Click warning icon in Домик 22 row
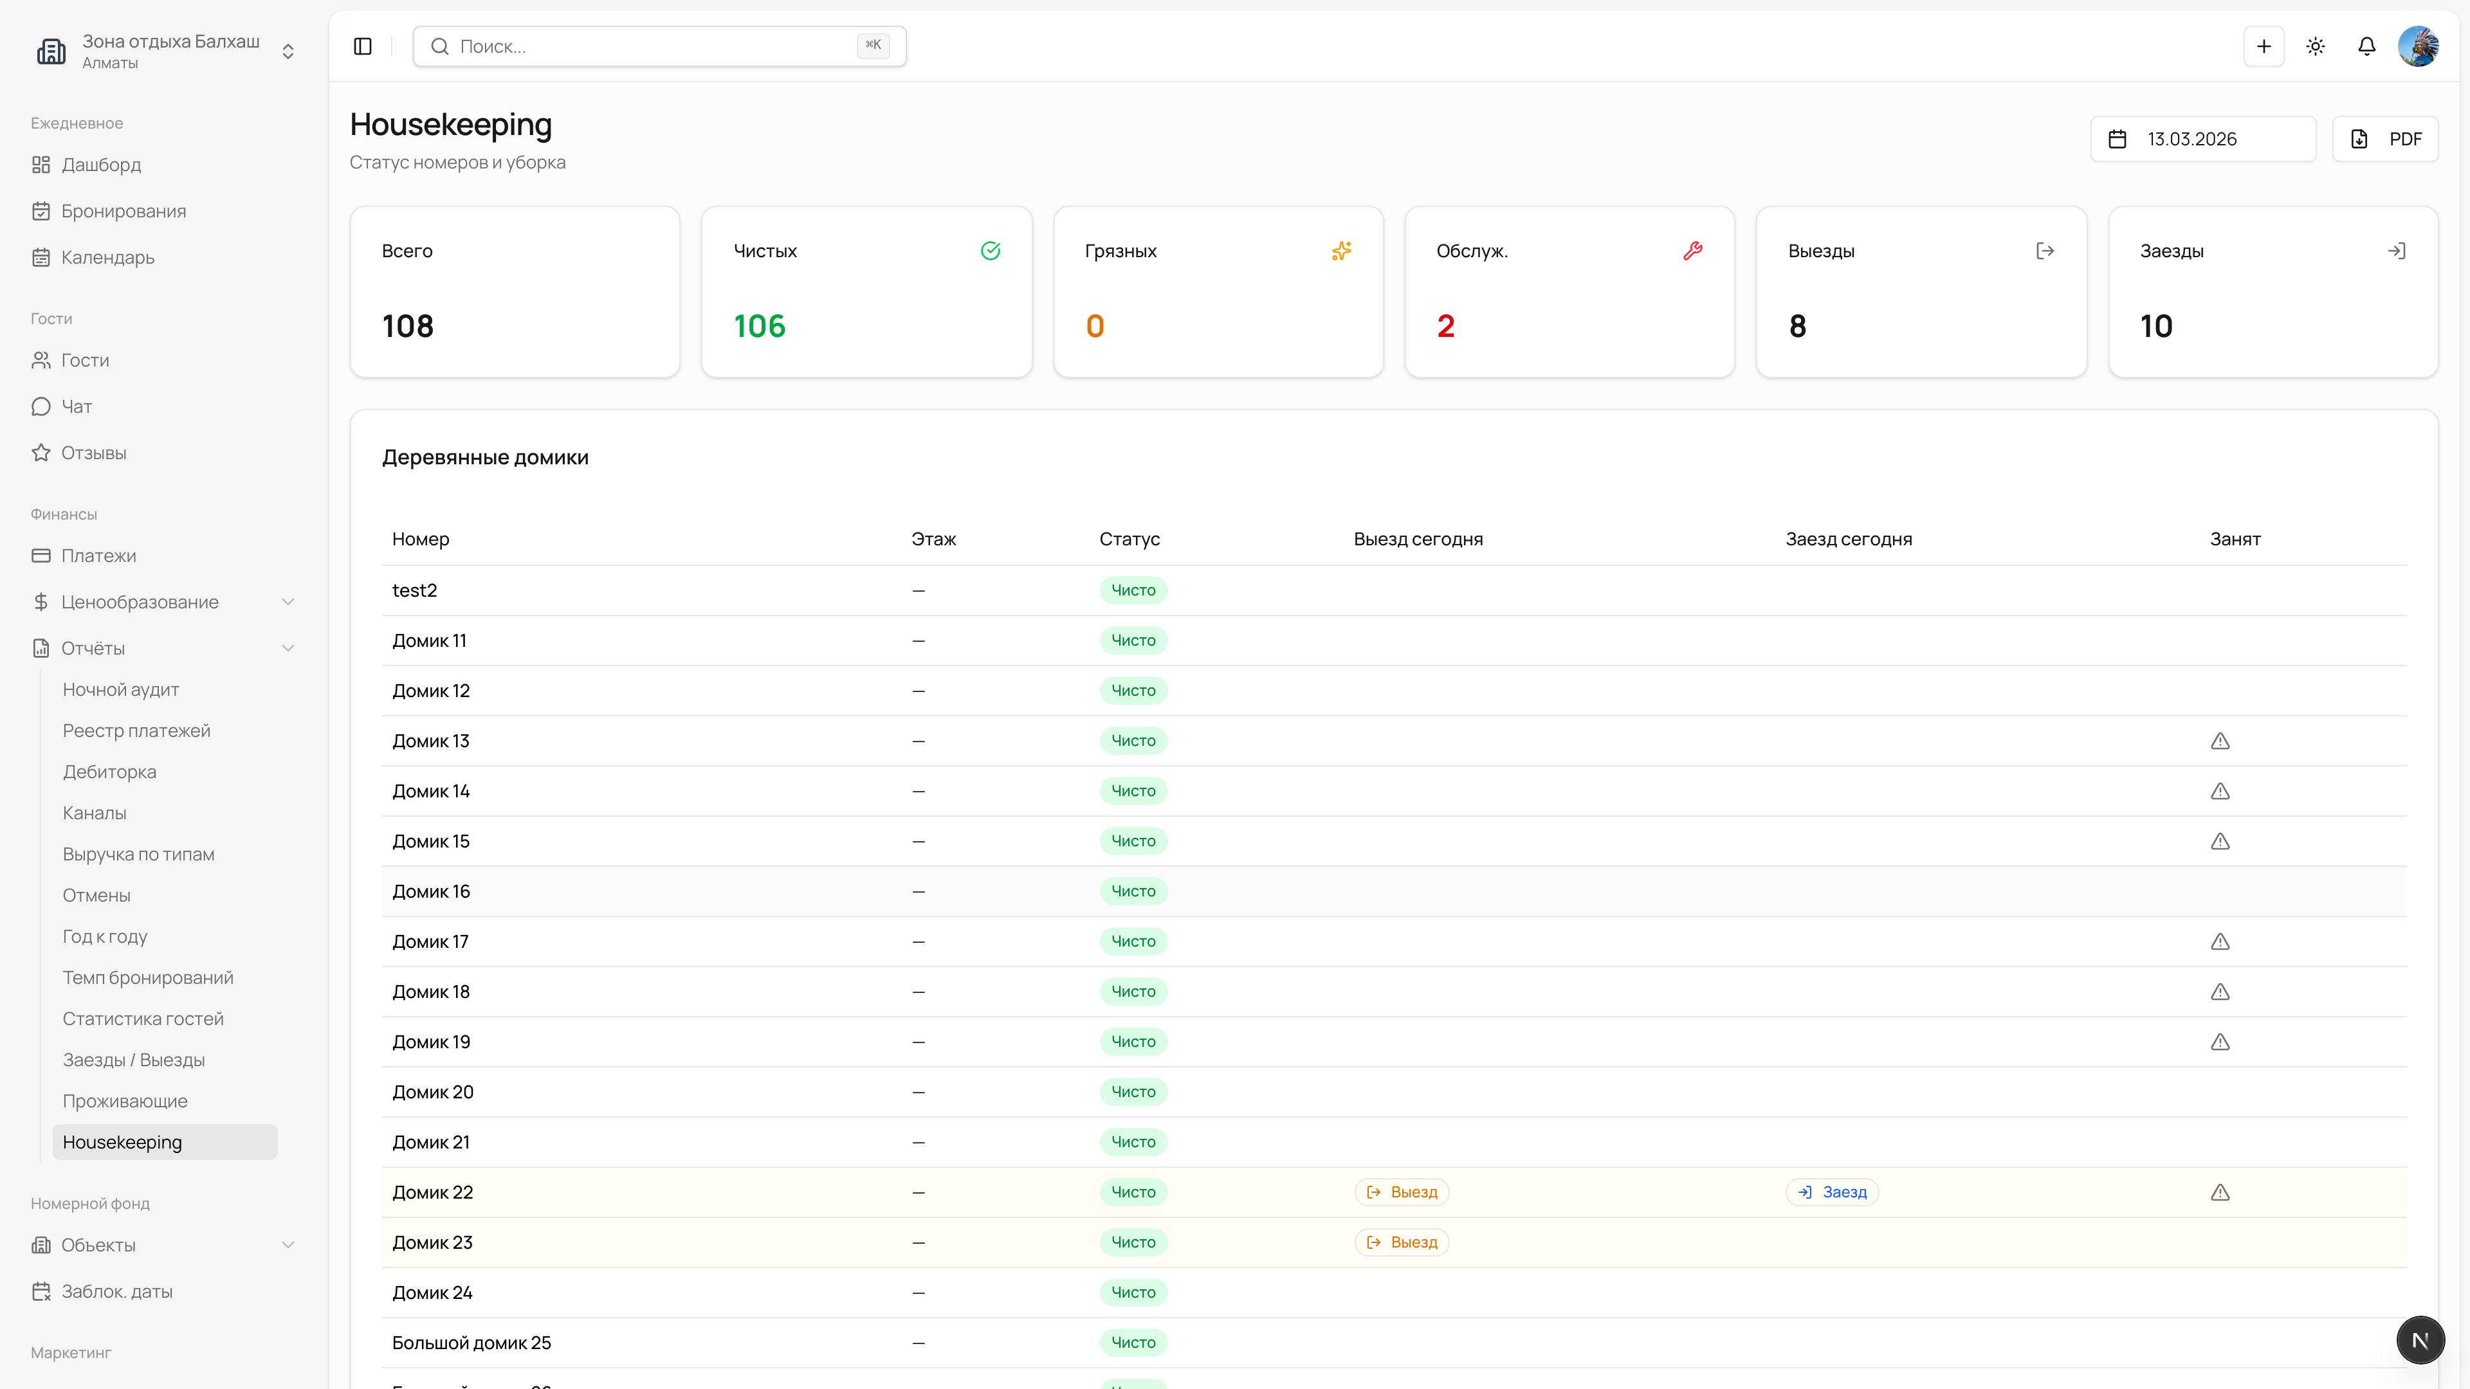Image resolution: width=2470 pixels, height=1389 pixels. (2220, 1192)
